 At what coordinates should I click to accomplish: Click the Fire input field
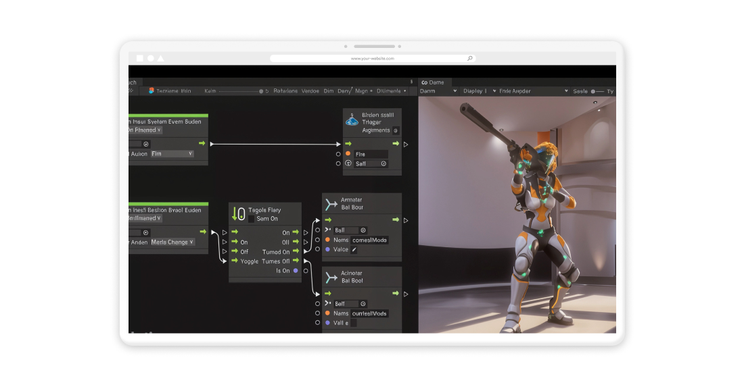[371, 154]
